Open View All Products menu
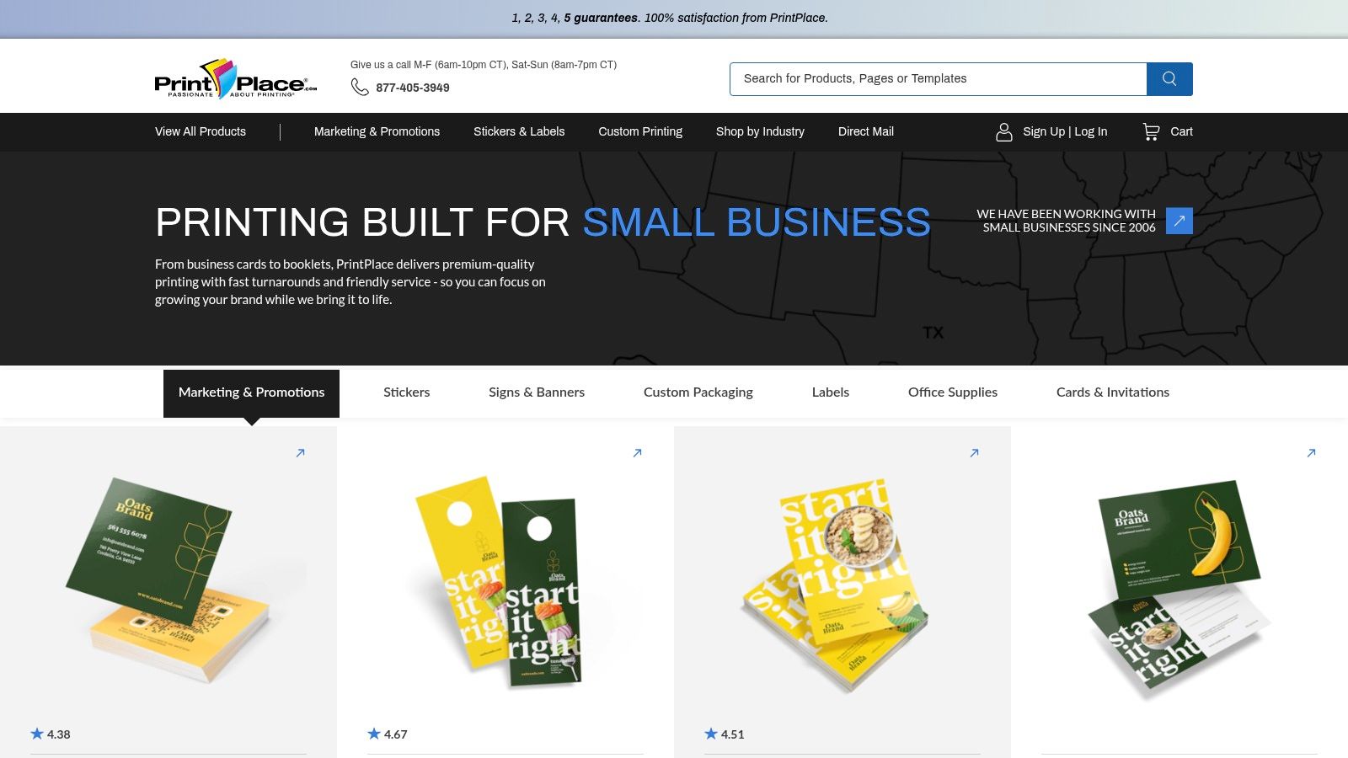 (201, 131)
